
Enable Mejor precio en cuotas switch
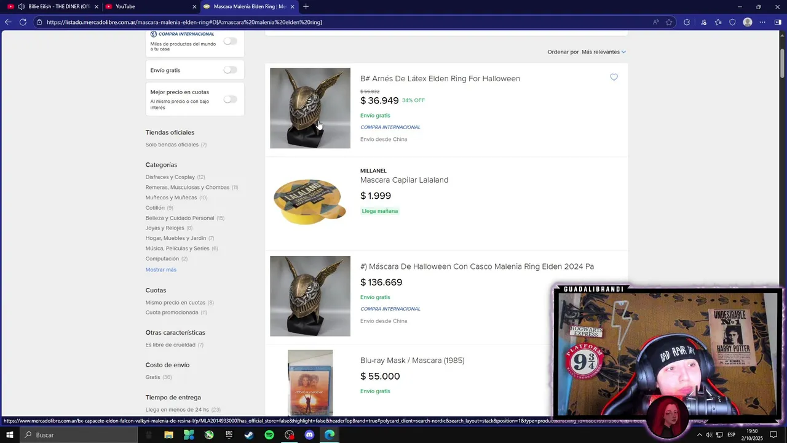tap(230, 99)
